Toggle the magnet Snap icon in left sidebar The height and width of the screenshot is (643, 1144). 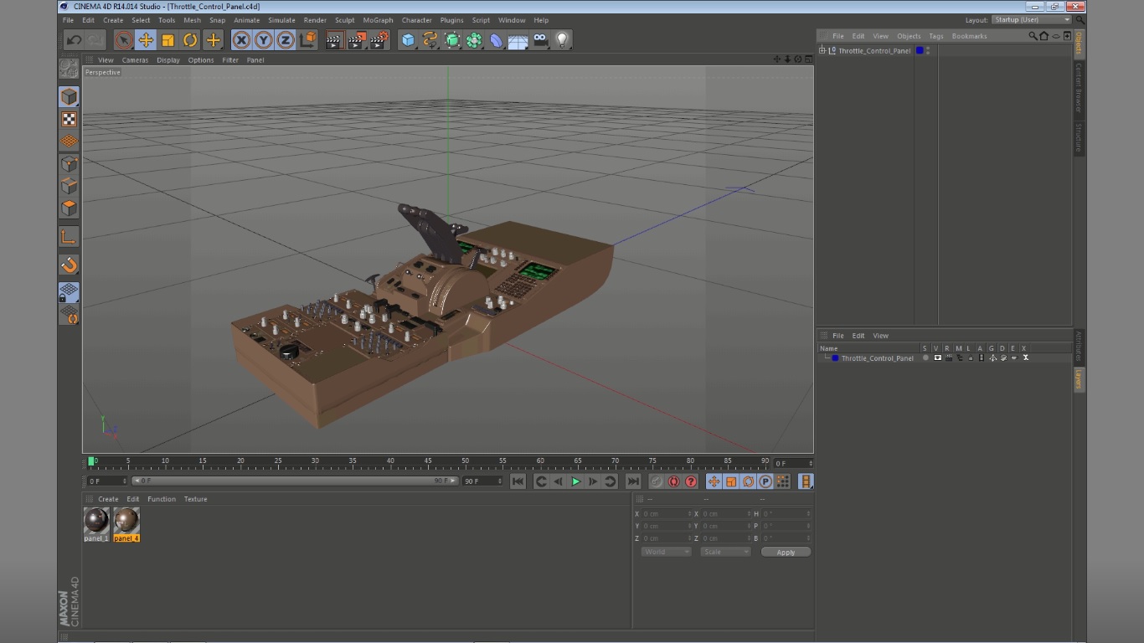click(x=69, y=265)
